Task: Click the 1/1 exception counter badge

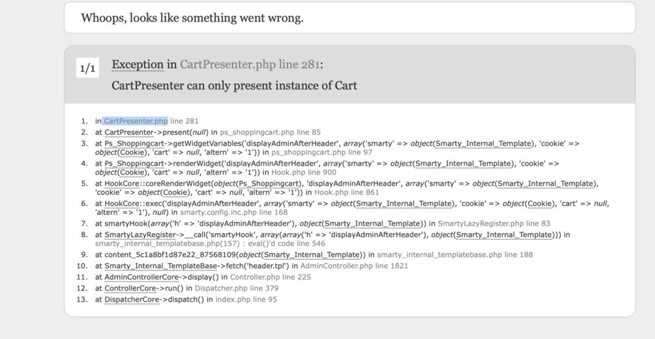Action: (88, 67)
